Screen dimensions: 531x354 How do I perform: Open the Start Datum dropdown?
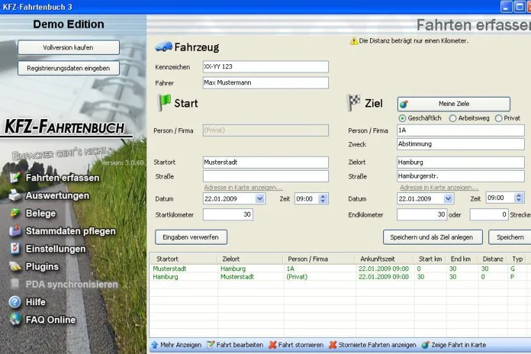point(260,199)
